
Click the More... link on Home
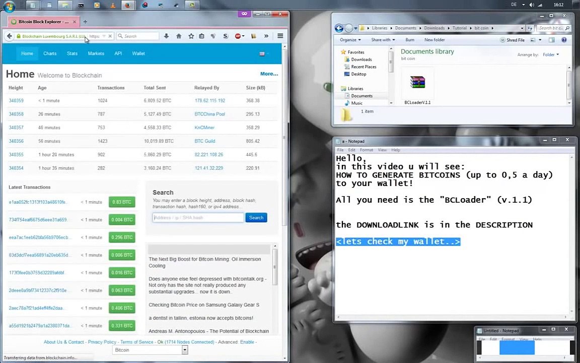(269, 74)
